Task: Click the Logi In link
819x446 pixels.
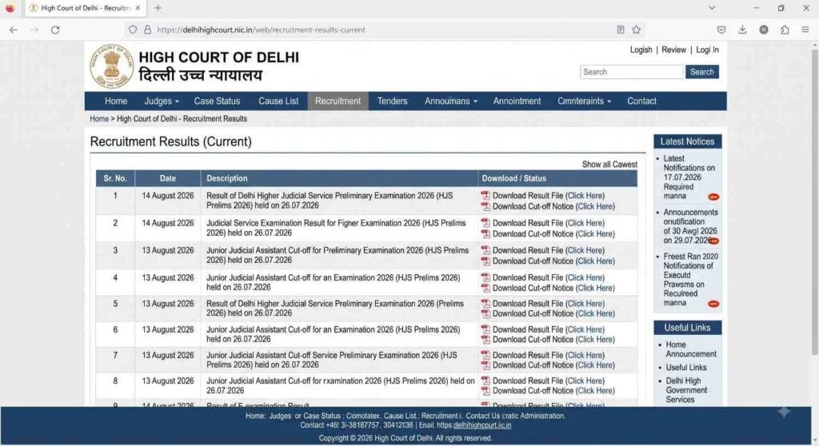Action: (707, 50)
